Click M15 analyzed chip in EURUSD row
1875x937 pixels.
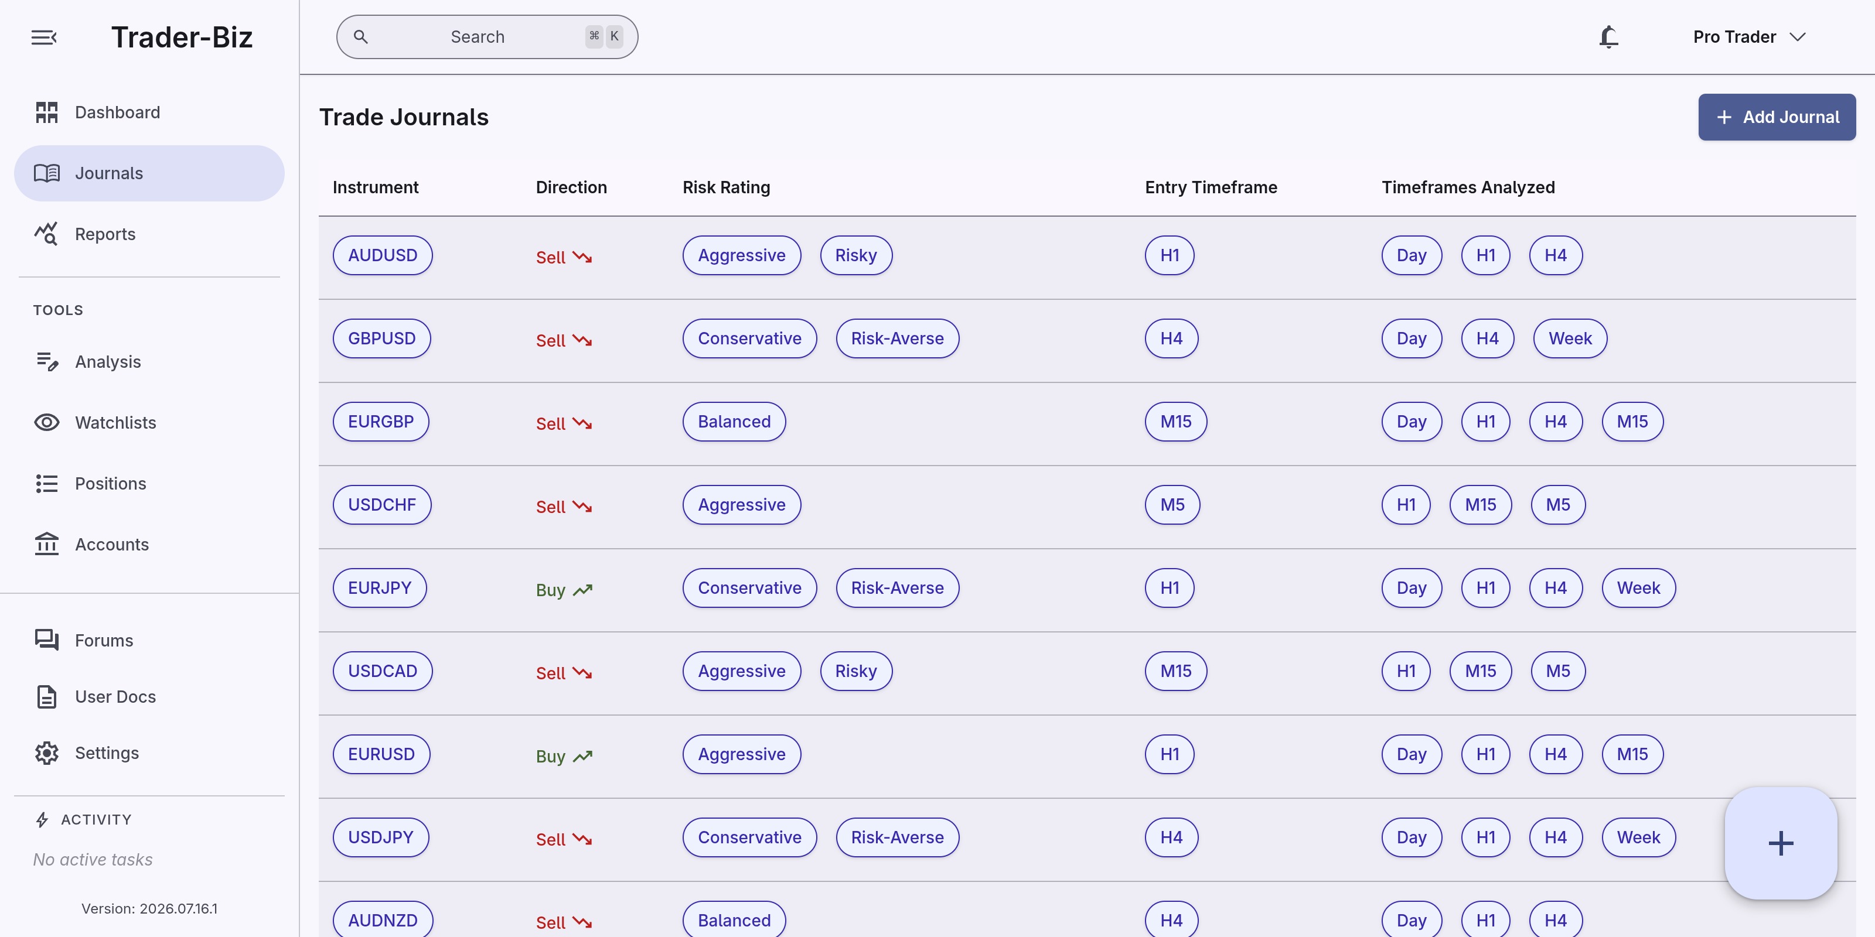pos(1632,754)
